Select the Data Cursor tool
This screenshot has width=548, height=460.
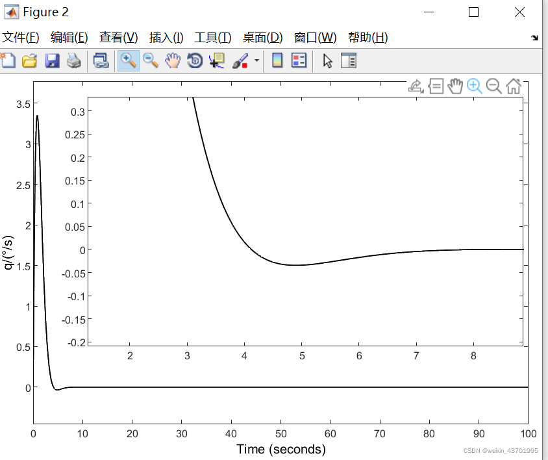coord(217,61)
